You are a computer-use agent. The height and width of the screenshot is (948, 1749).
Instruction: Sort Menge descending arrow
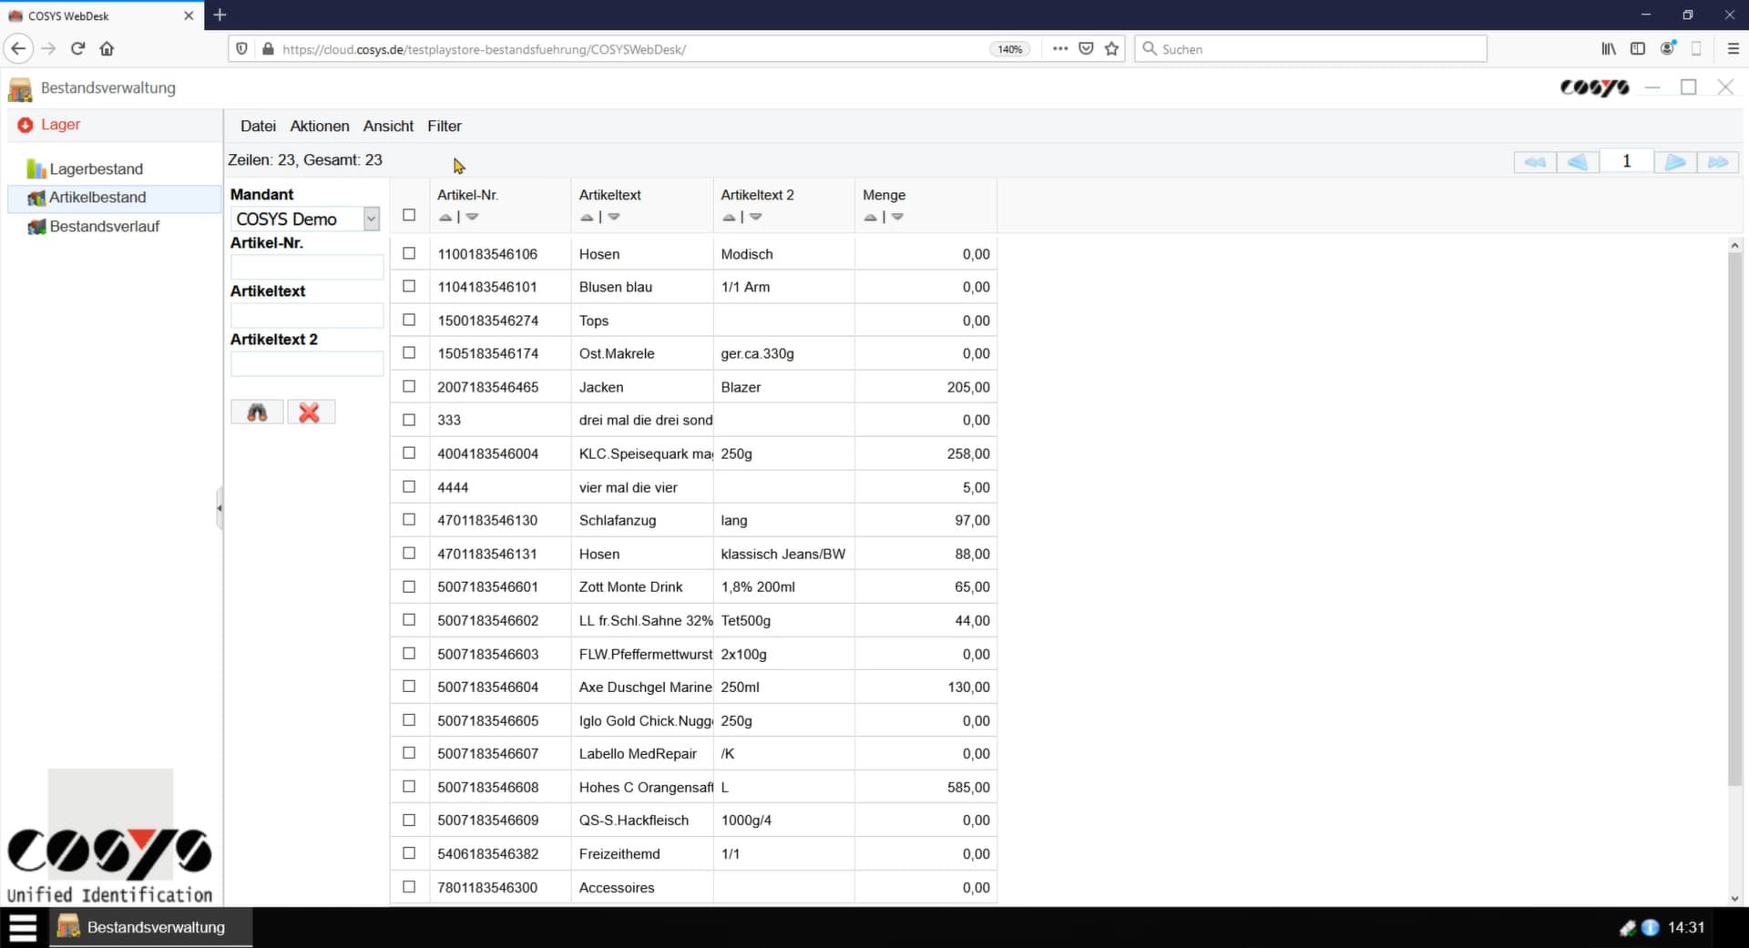tap(897, 217)
